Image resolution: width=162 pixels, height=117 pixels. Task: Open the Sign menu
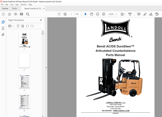[17, 4]
